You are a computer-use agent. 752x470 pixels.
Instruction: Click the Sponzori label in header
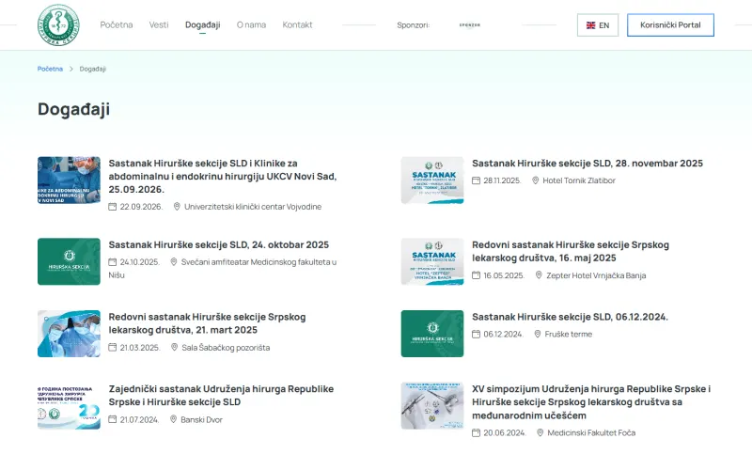pyautogui.click(x=413, y=25)
